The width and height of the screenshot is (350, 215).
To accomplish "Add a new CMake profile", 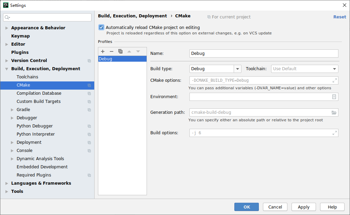I will coord(102,51).
